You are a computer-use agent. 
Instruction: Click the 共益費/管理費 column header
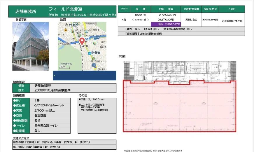click(191, 9)
